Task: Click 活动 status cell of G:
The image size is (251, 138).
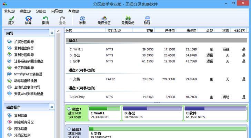Action: (226, 97)
